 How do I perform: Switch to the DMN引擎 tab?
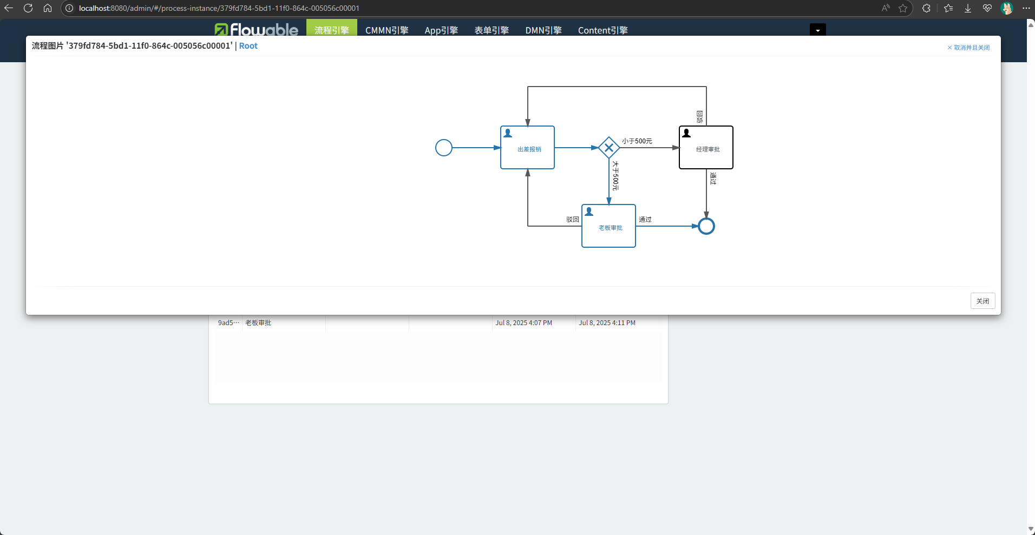[543, 30]
